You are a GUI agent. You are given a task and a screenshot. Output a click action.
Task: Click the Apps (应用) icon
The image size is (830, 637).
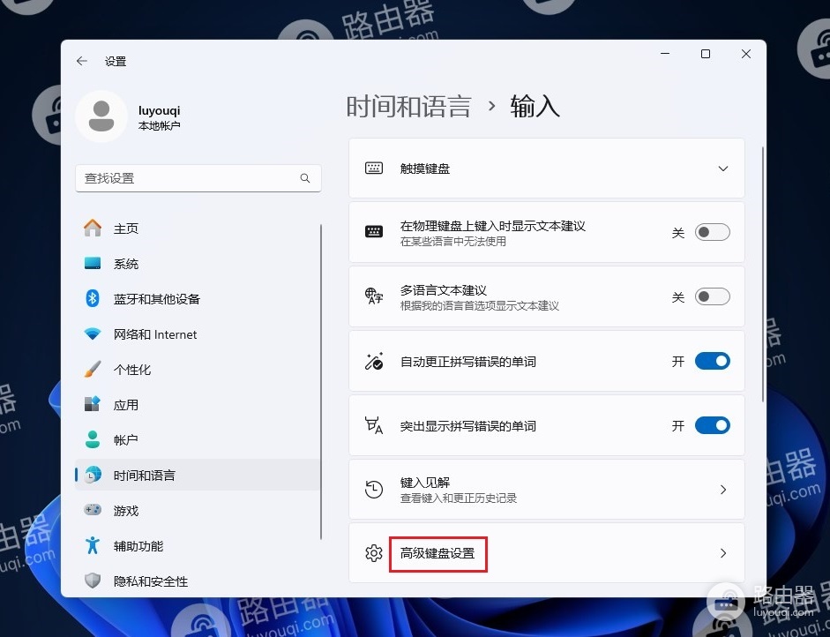tap(93, 405)
